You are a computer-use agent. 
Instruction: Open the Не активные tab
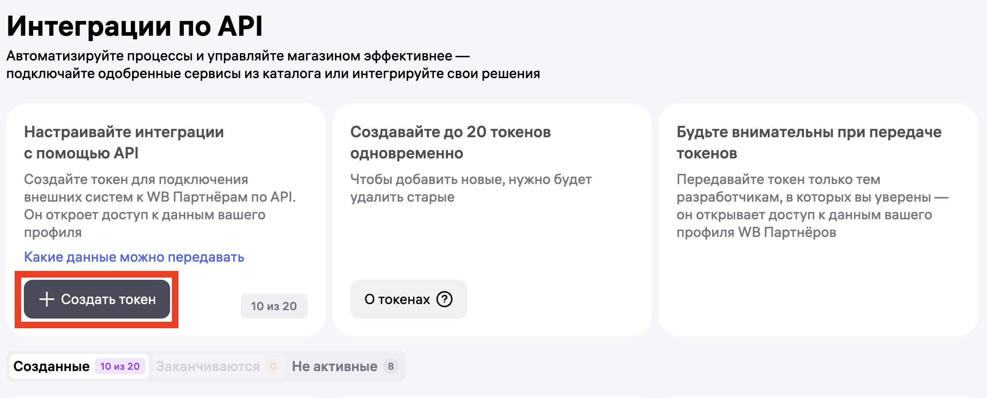click(334, 366)
